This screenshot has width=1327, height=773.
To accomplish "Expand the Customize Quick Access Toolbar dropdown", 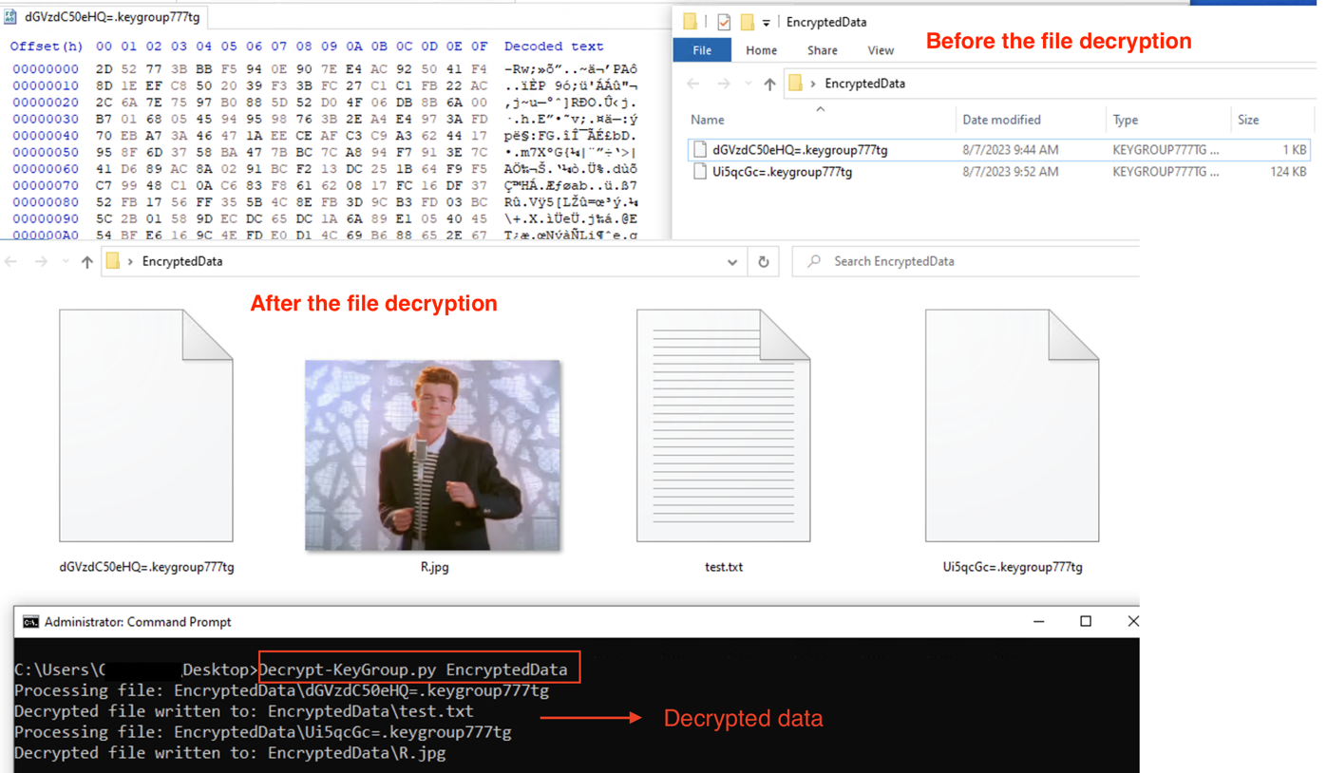I will click(766, 23).
